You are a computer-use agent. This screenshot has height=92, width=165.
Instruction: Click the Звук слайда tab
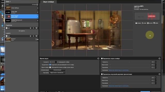pyautogui.click(x=48, y=2)
